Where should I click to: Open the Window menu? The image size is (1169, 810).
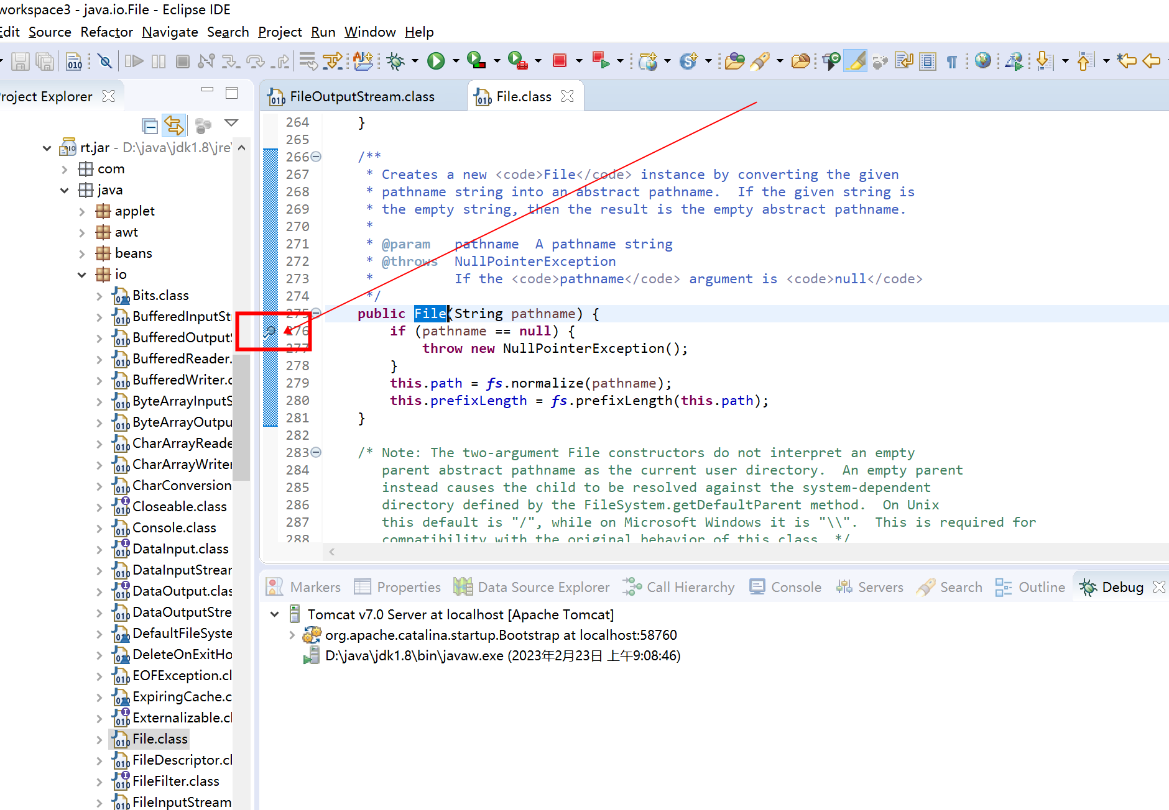370,32
